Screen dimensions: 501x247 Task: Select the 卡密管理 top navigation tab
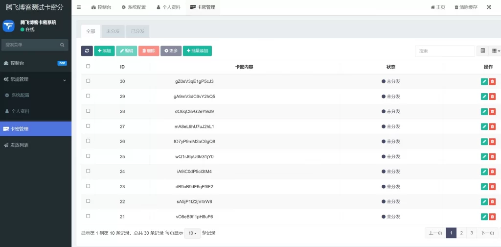203,7
